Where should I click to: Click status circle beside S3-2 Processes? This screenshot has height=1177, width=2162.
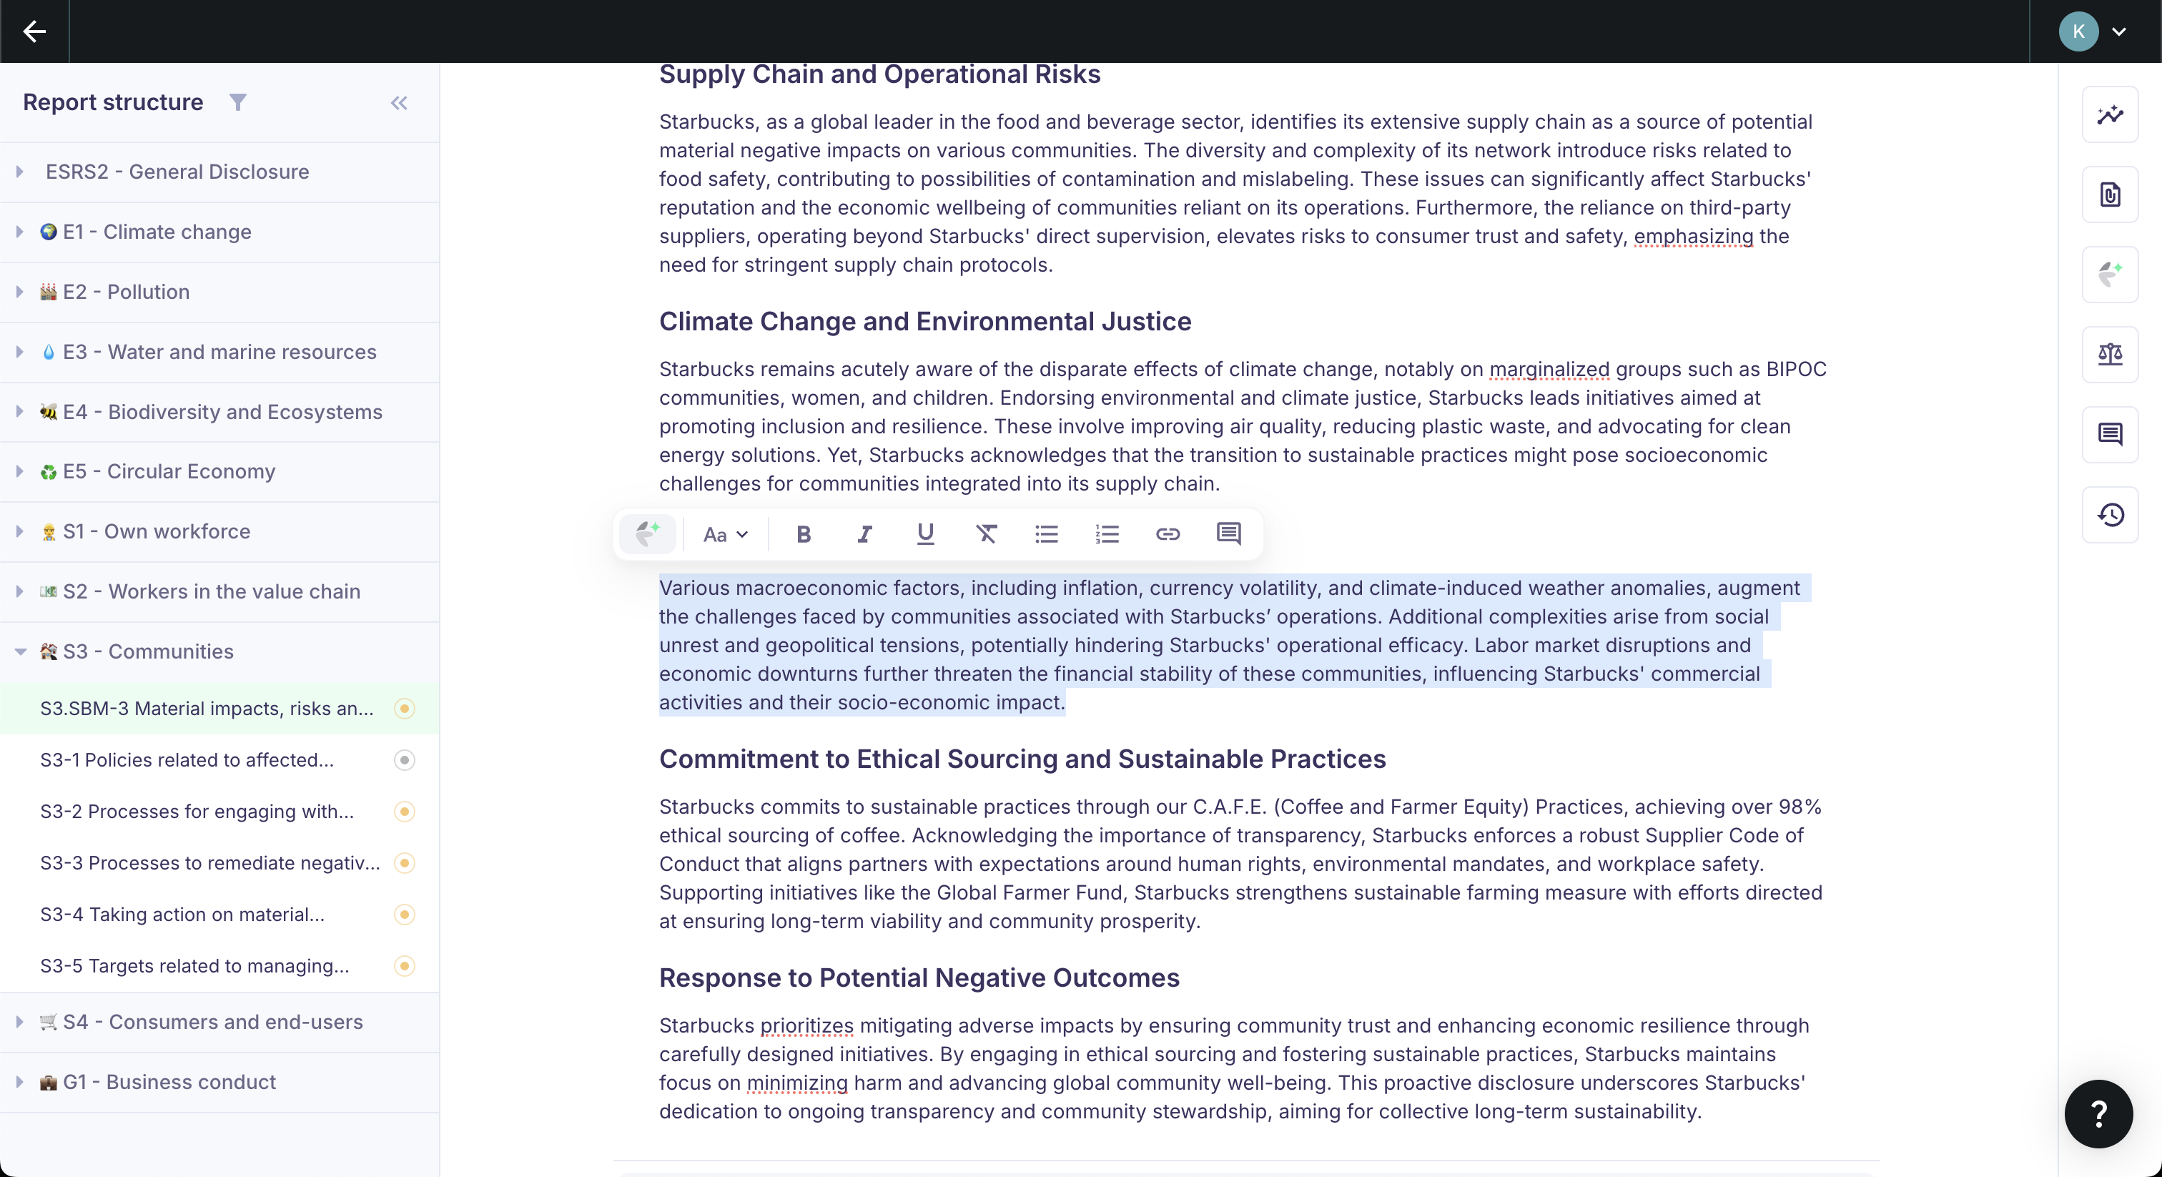[x=405, y=811]
